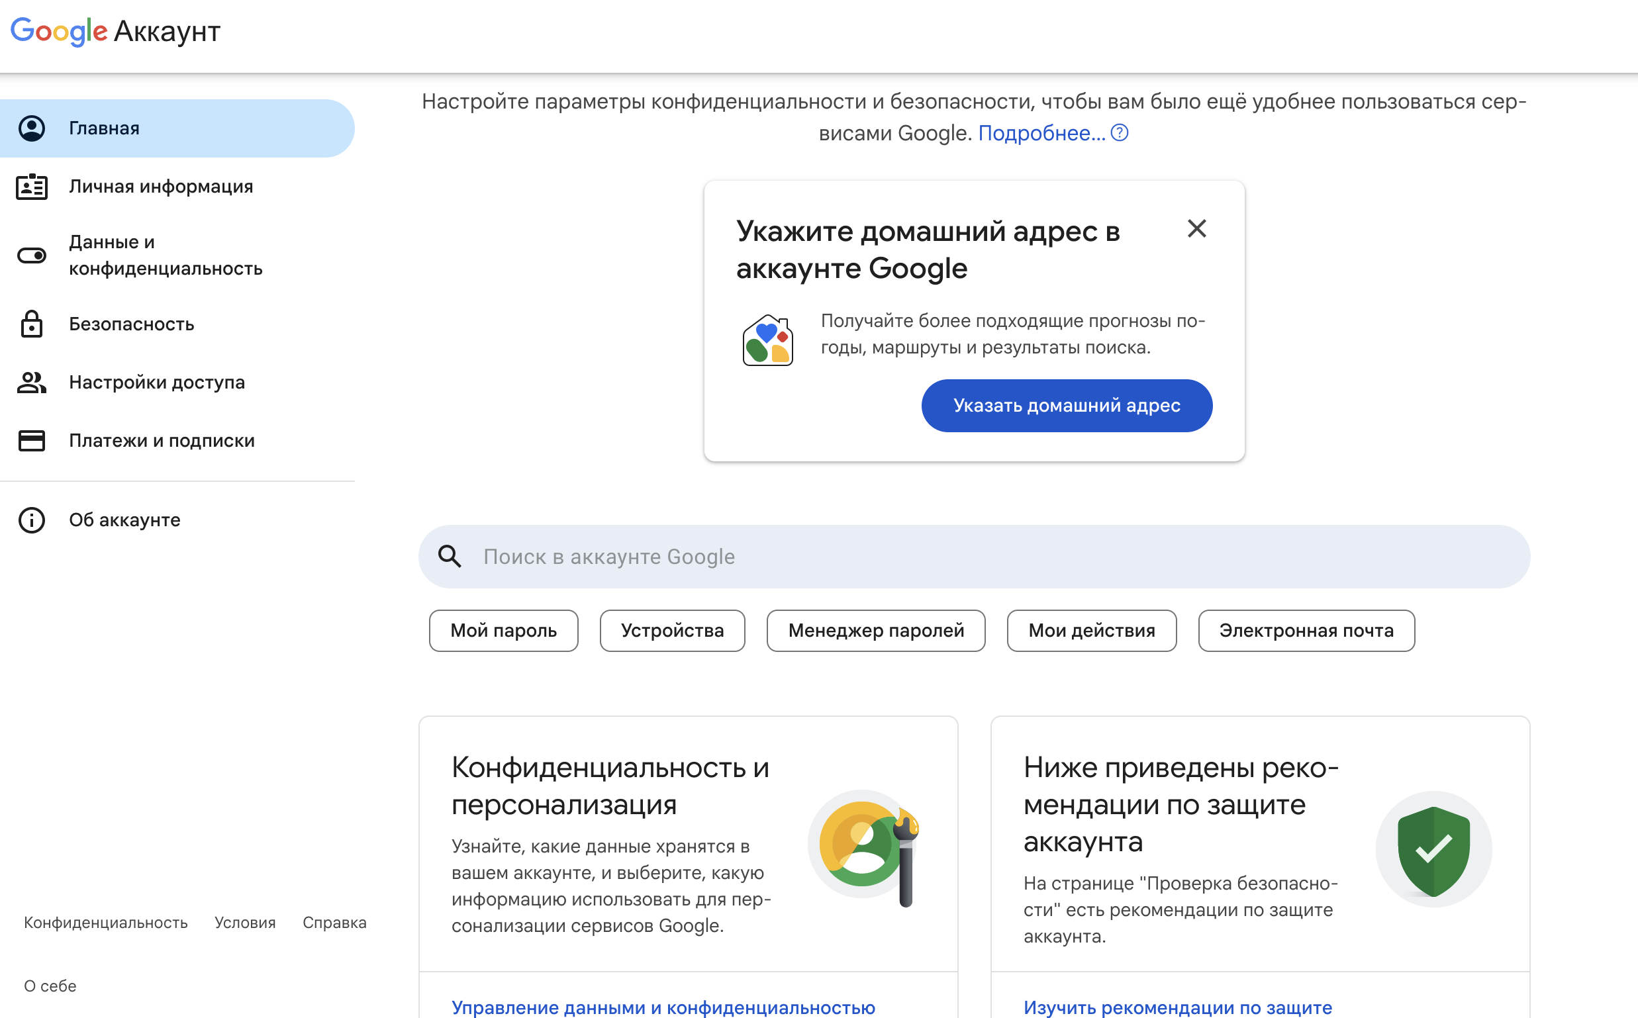Open Управление данными и конфиденциальностью link
The width and height of the screenshot is (1638, 1018).
(663, 1007)
